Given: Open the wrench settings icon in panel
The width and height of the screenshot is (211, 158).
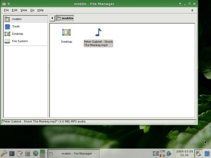Looking at the screenshot, I should point(4,153).
